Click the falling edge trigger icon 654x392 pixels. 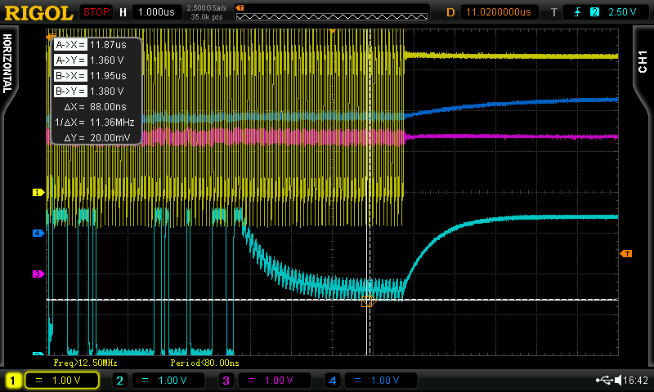pos(577,12)
